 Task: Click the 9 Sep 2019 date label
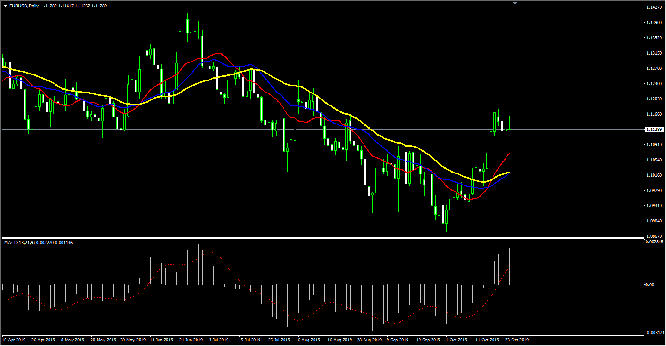(398, 340)
